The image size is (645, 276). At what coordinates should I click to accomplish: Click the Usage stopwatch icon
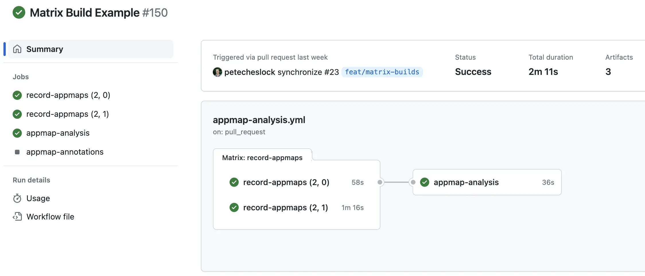[x=17, y=198]
